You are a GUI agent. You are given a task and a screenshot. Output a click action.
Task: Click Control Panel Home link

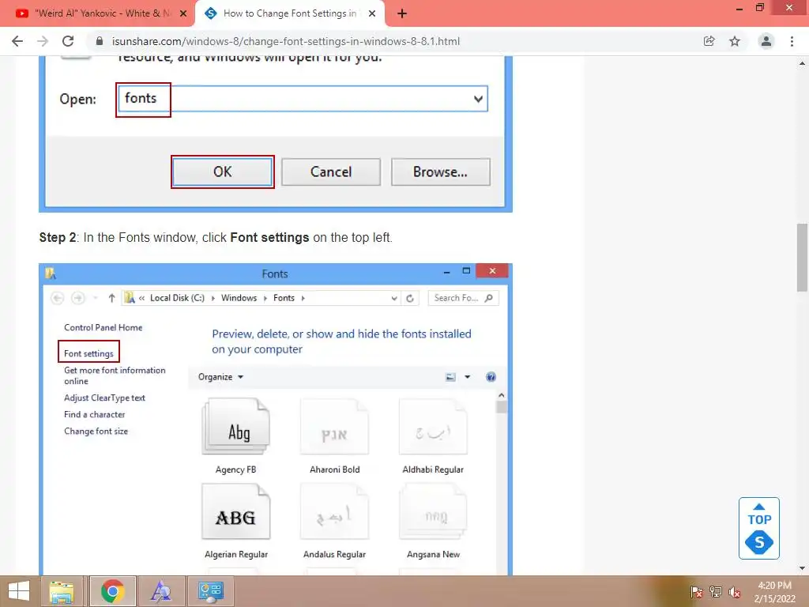tap(103, 327)
